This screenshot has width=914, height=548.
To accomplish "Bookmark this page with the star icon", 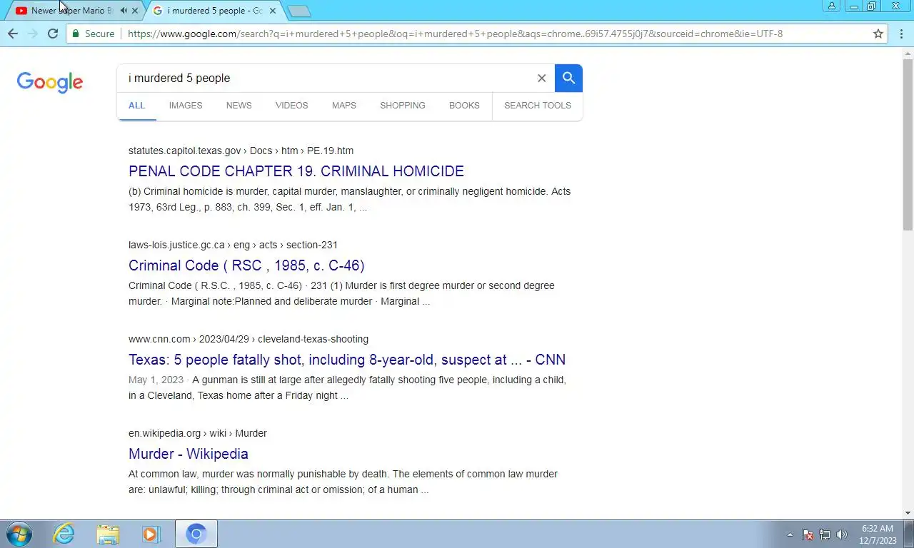I will [878, 34].
